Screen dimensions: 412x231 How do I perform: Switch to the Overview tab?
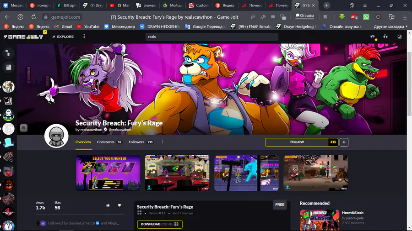[83, 142]
